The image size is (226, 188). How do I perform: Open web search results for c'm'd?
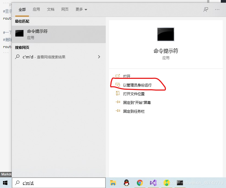click(59, 57)
